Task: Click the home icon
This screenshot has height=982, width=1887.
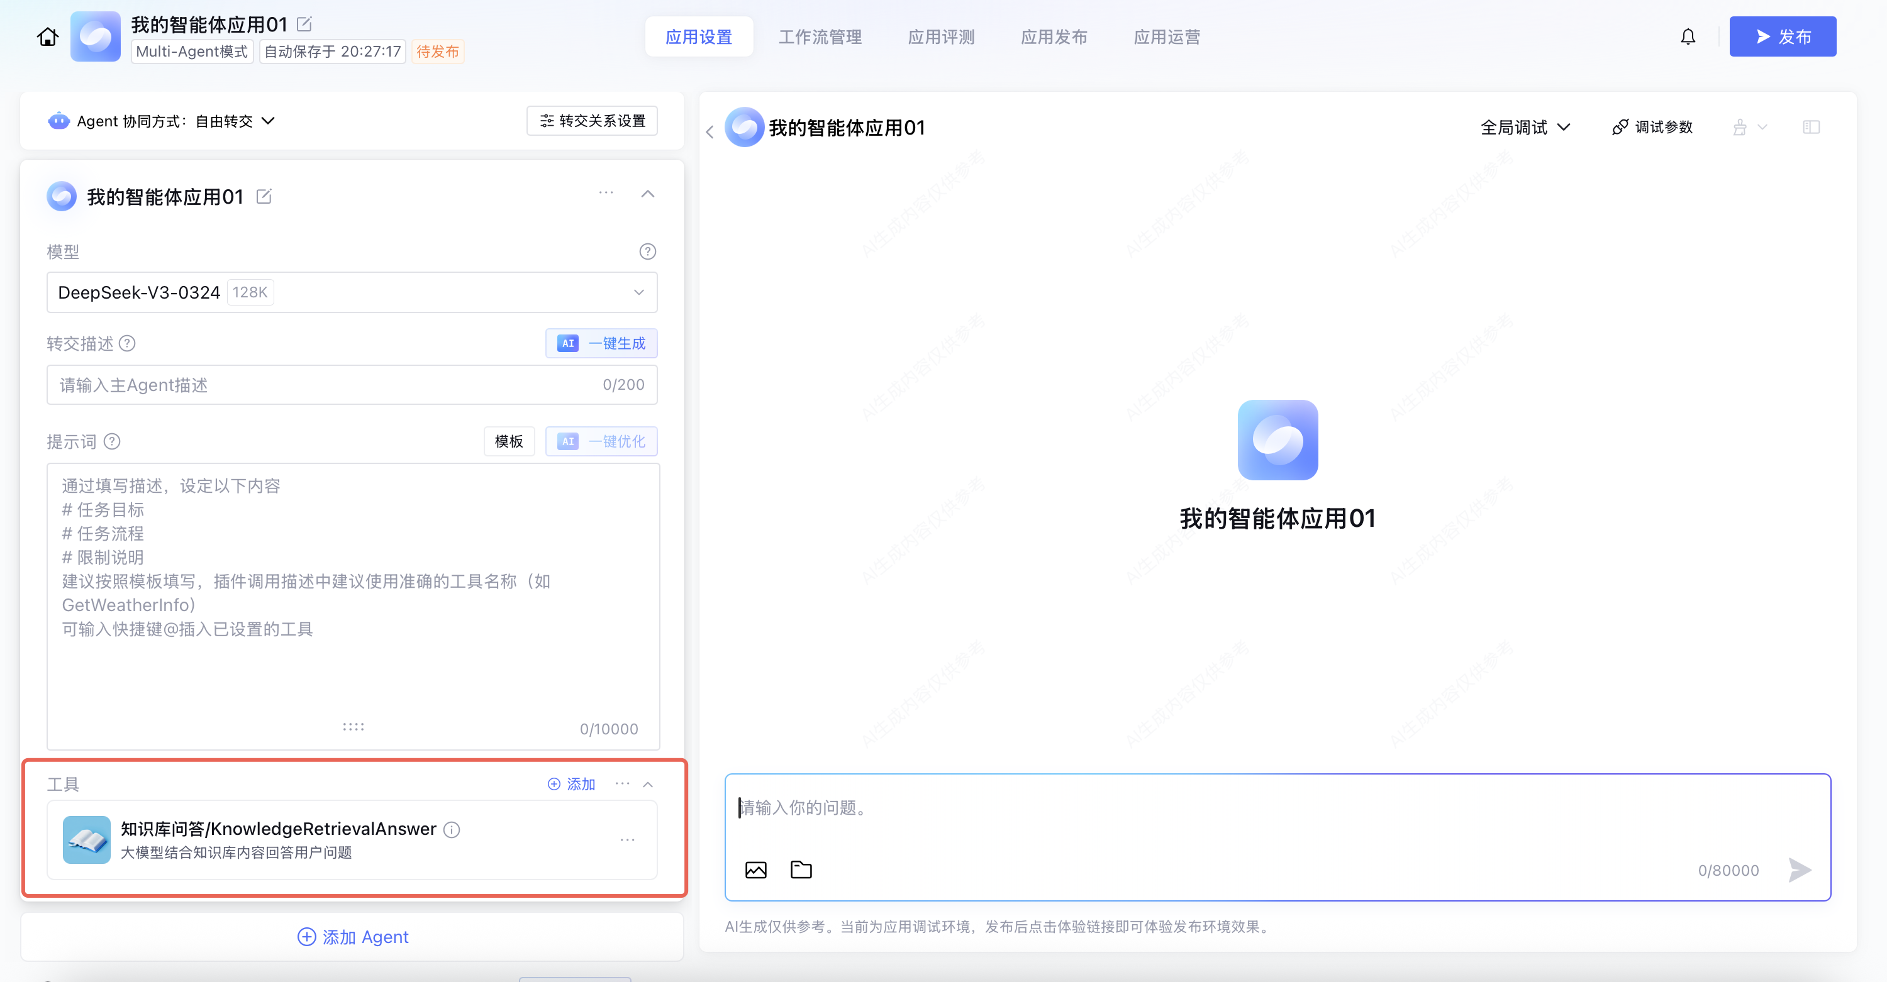Action: 48,36
